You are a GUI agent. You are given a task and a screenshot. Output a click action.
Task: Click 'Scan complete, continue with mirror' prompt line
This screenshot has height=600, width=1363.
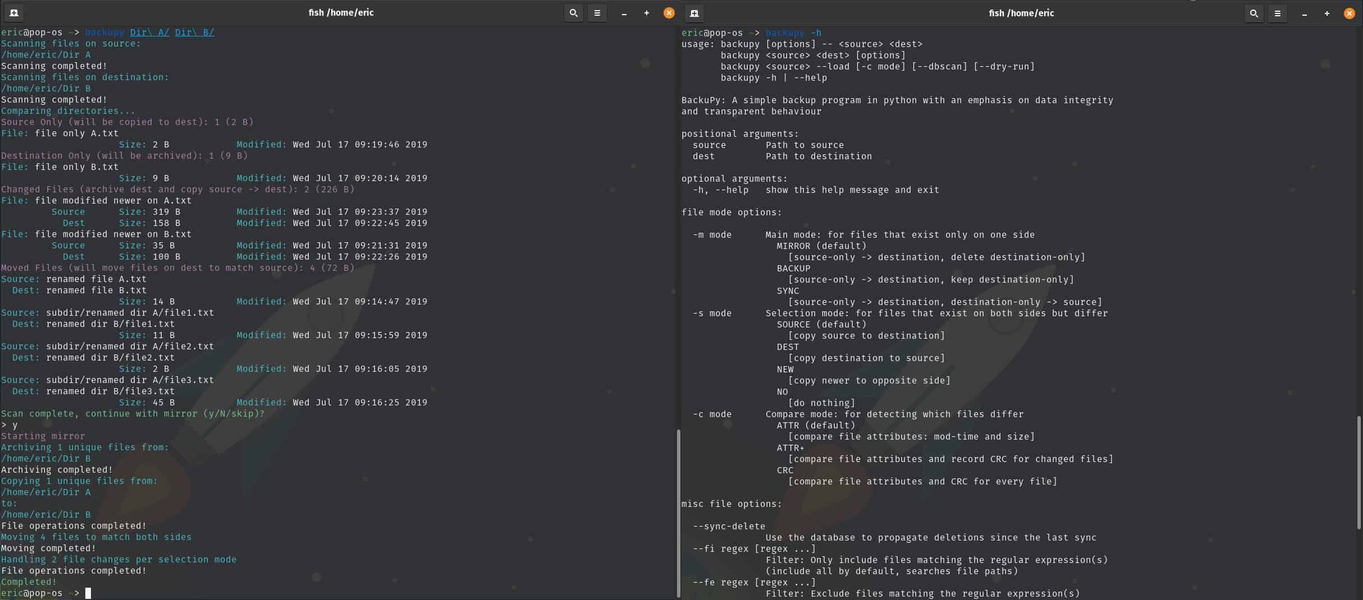tap(132, 414)
